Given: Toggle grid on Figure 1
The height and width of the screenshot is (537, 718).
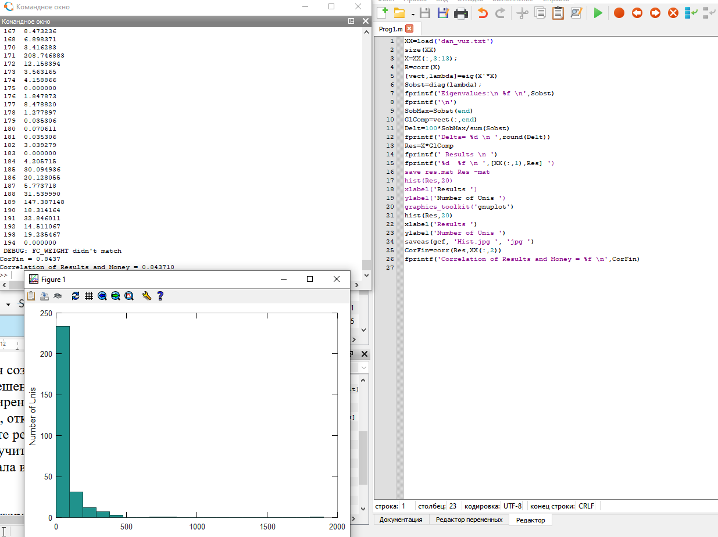Looking at the screenshot, I should click(x=89, y=296).
